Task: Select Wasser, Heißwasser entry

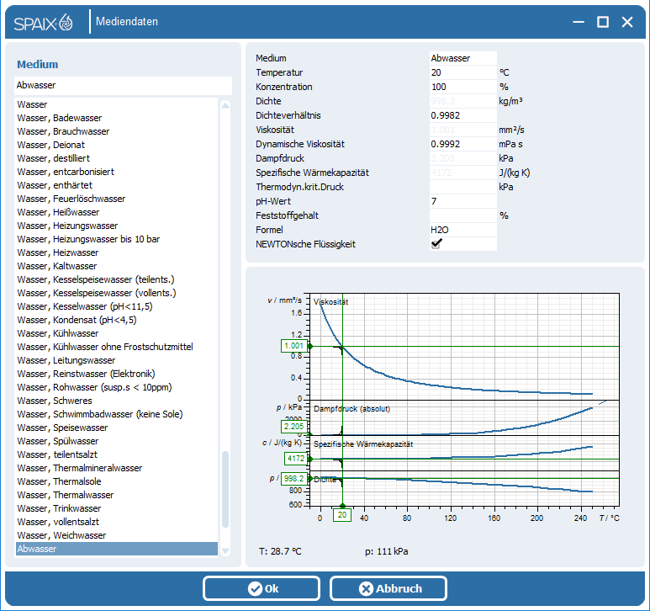Action: pyautogui.click(x=117, y=212)
